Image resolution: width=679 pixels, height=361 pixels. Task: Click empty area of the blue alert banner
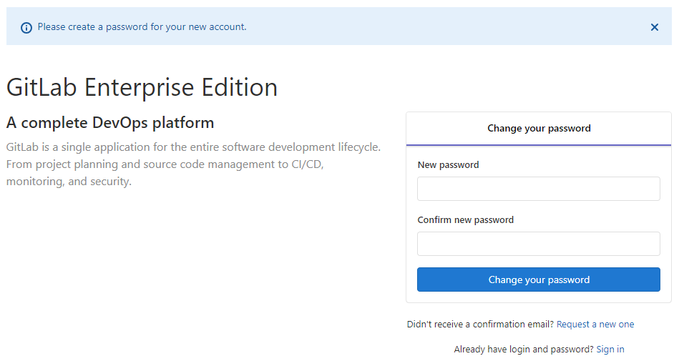[x=444, y=27]
